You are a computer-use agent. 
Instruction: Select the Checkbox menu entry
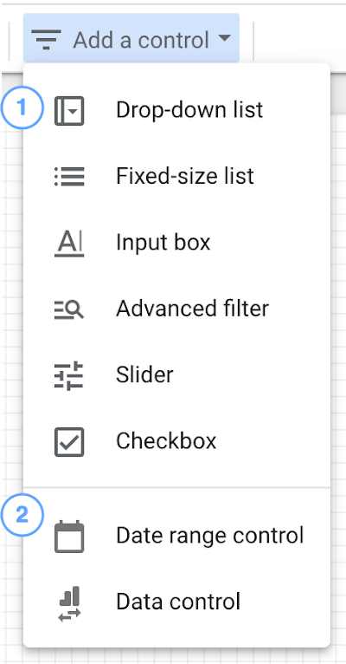click(176, 441)
